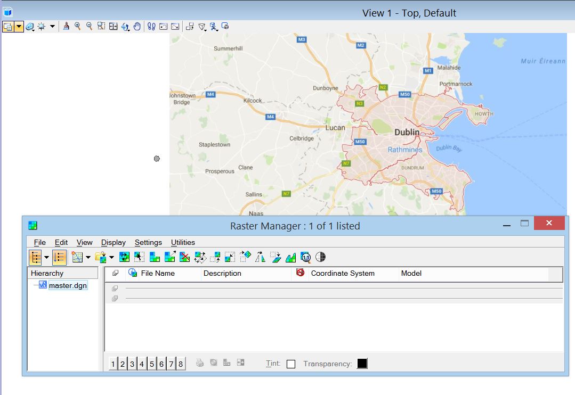Image resolution: width=575 pixels, height=395 pixels.
Task: Click the Fit View icon
Action: pyautogui.click(x=114, y=26)
